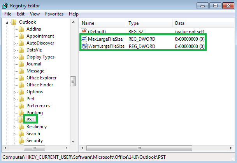Screen dimensions: 237x163
Task: Click the Message folder icon
Action: (21, 71)
